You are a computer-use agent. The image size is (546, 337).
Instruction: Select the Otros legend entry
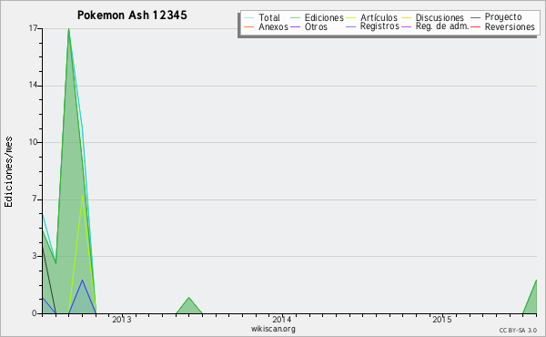(308, 26)
